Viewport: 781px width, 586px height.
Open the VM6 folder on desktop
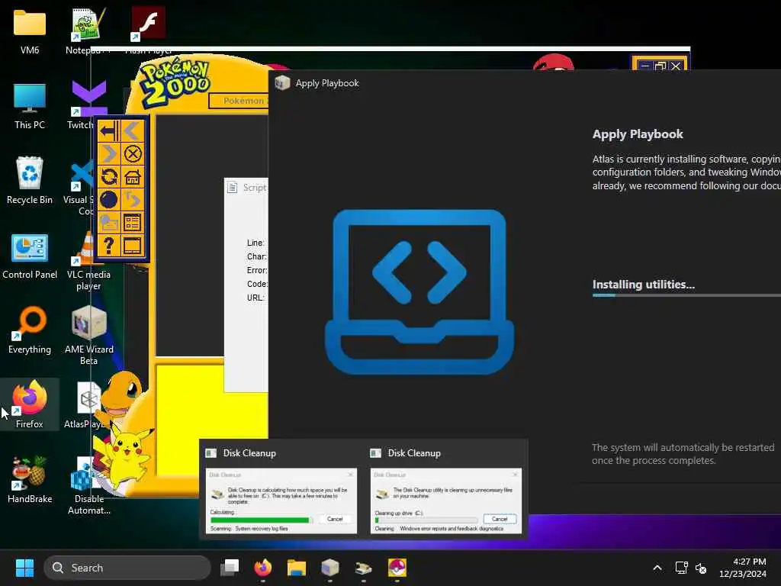tap(30, 31)
